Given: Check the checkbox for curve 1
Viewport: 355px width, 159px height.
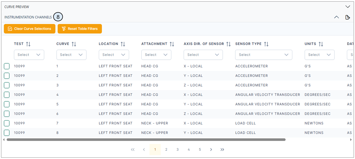Looking at the screenshot, I should [7, 66].
